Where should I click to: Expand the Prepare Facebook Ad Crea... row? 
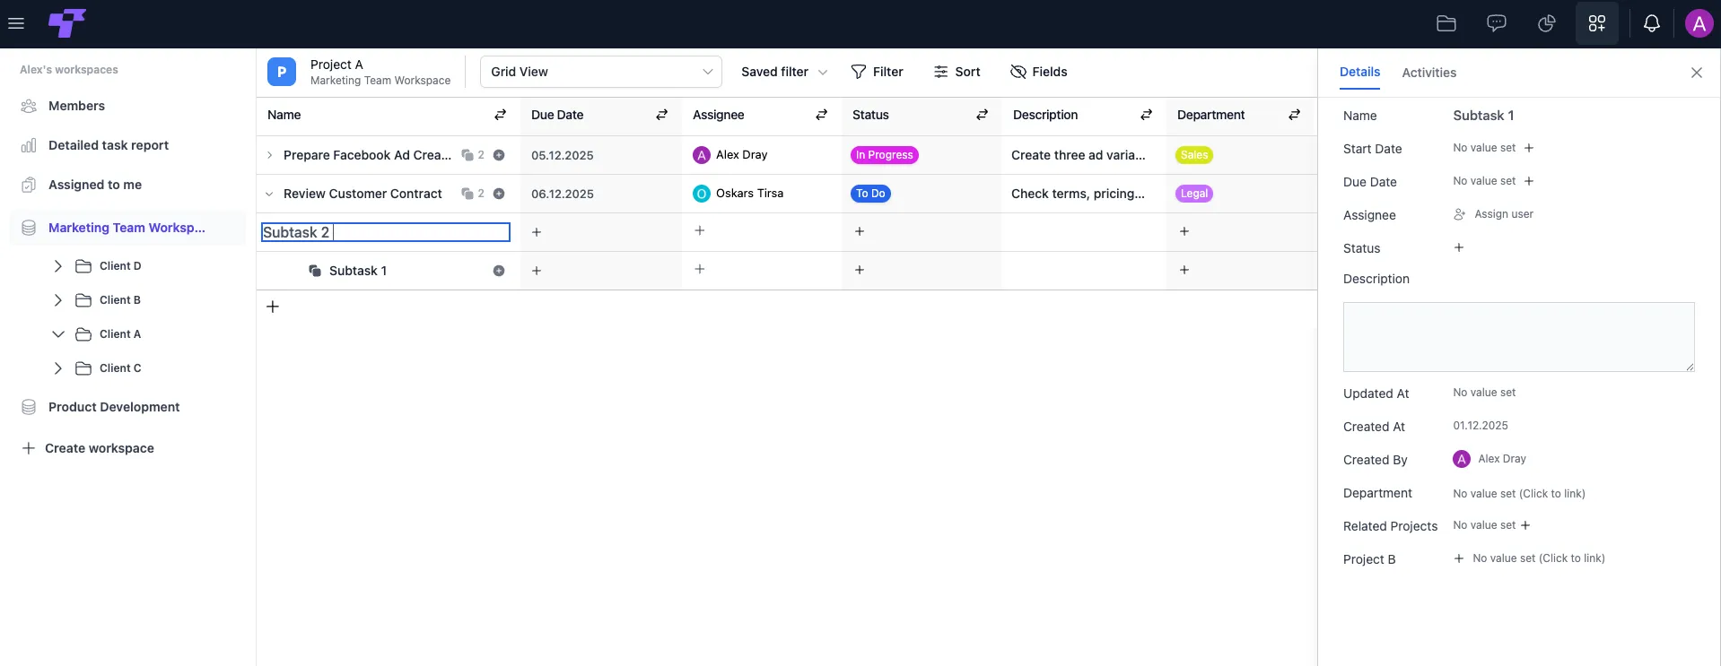(x=269, y=155)
